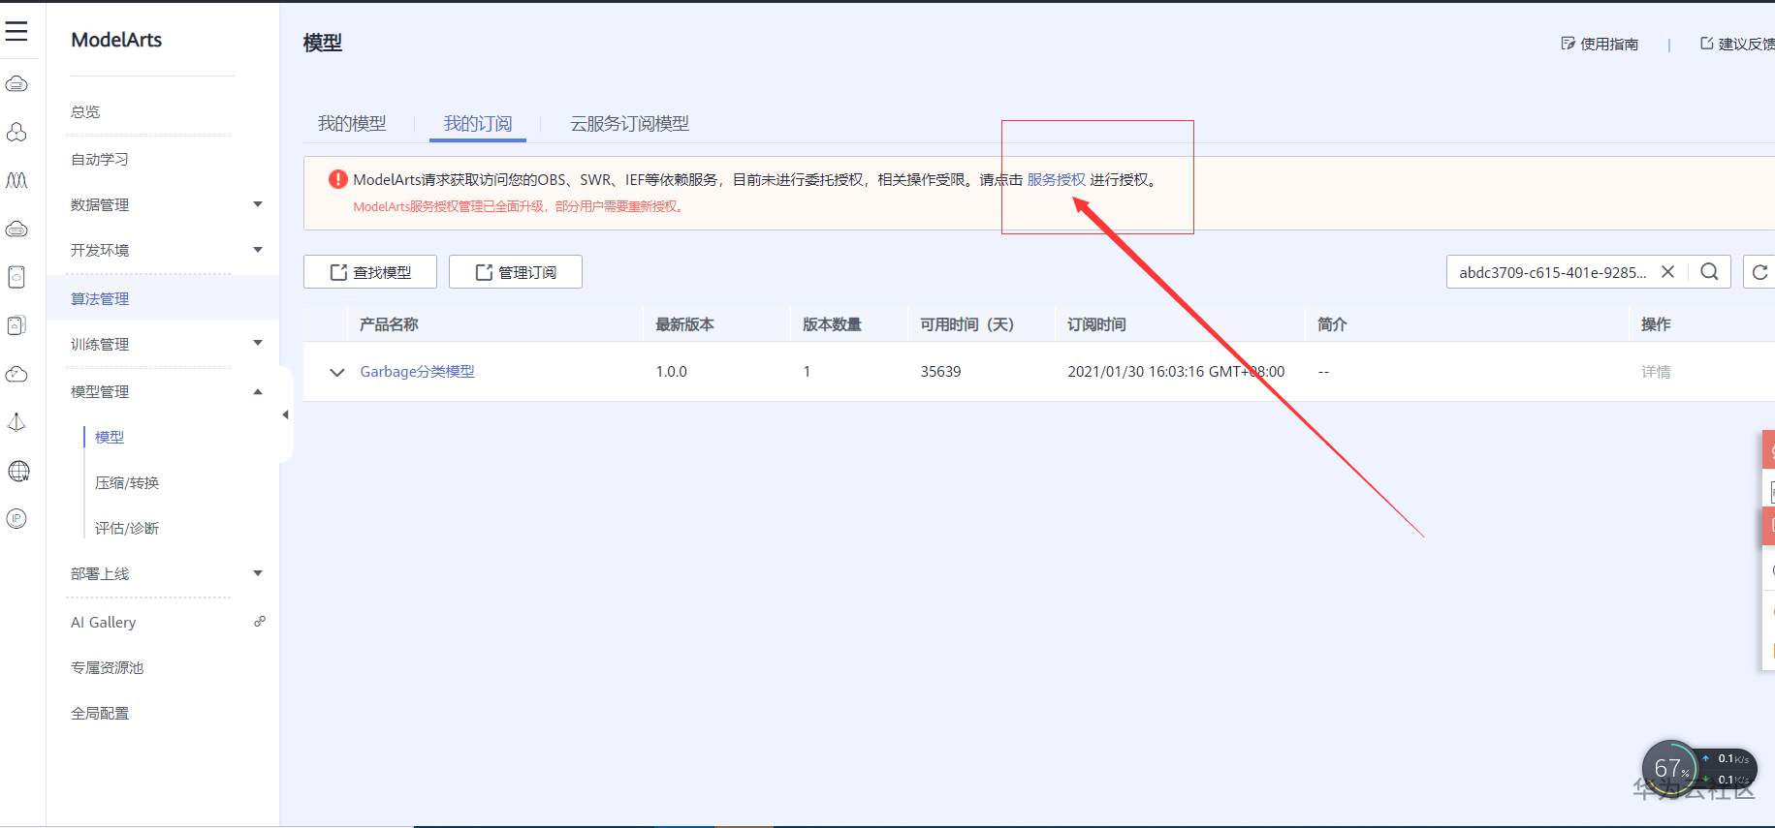The image size is (1775, 828).
Task: Click the 管理订阅 button
Action: tap(516, 272)
